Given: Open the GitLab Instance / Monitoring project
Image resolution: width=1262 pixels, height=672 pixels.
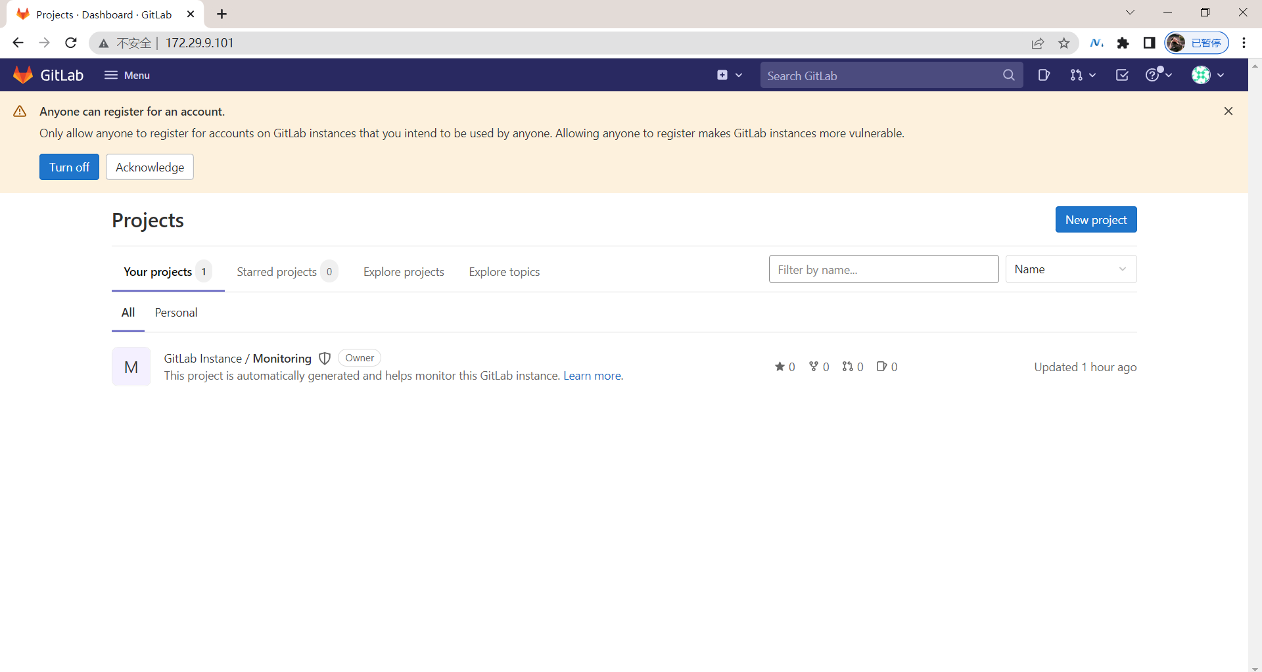Looking at the screenshot, I should (237, 358).
